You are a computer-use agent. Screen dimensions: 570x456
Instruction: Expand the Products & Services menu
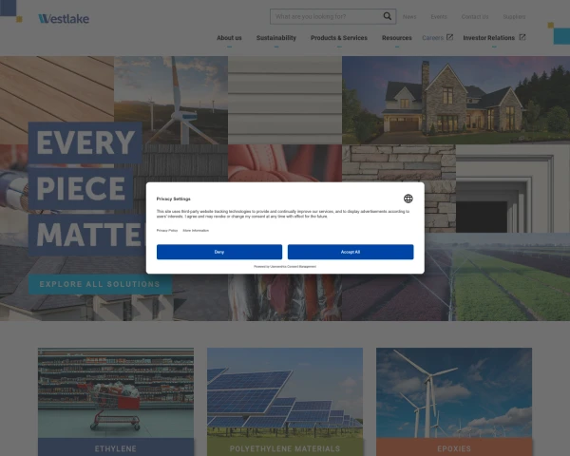338,38
